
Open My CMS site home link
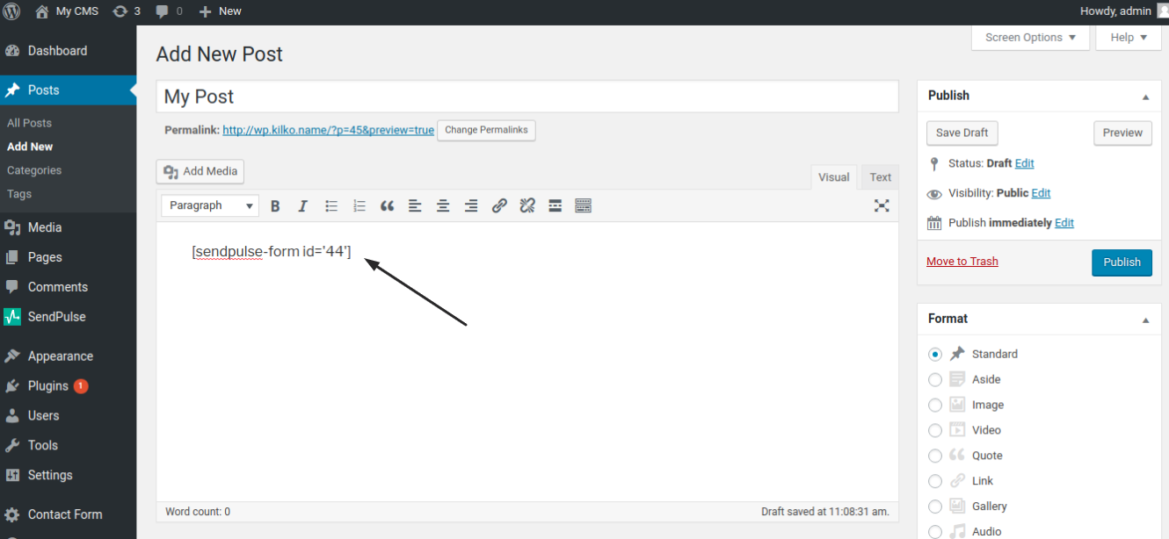[x=67, y=11]
